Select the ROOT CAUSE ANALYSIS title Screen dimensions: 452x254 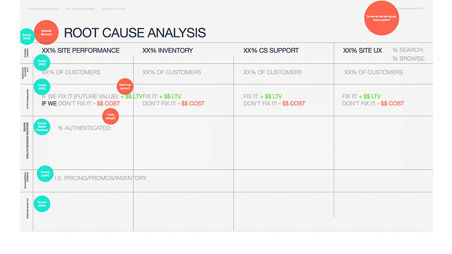coord(135,33)
